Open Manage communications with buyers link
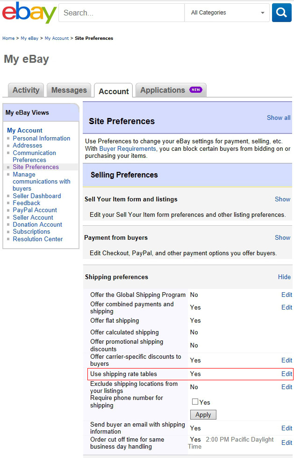The image size is (294, 458). pos(42,181)
